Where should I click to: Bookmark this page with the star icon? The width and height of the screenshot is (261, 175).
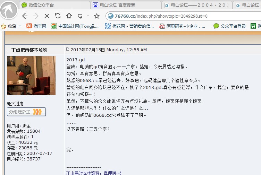(97, 16)
